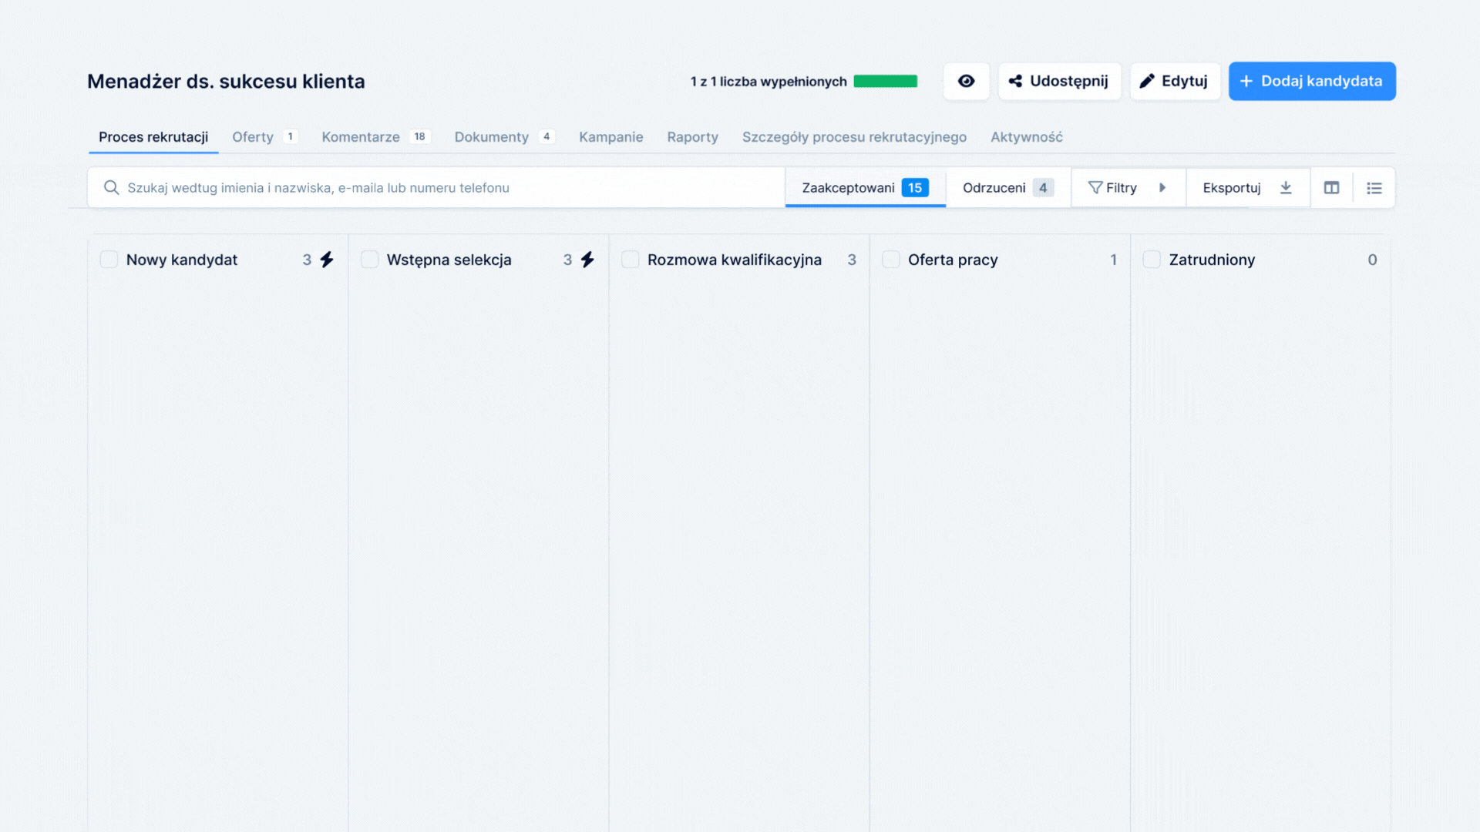This screenshot has height=832, width=1480.
Task: Click the green filled positions progress bar
Action: [885, 82]
